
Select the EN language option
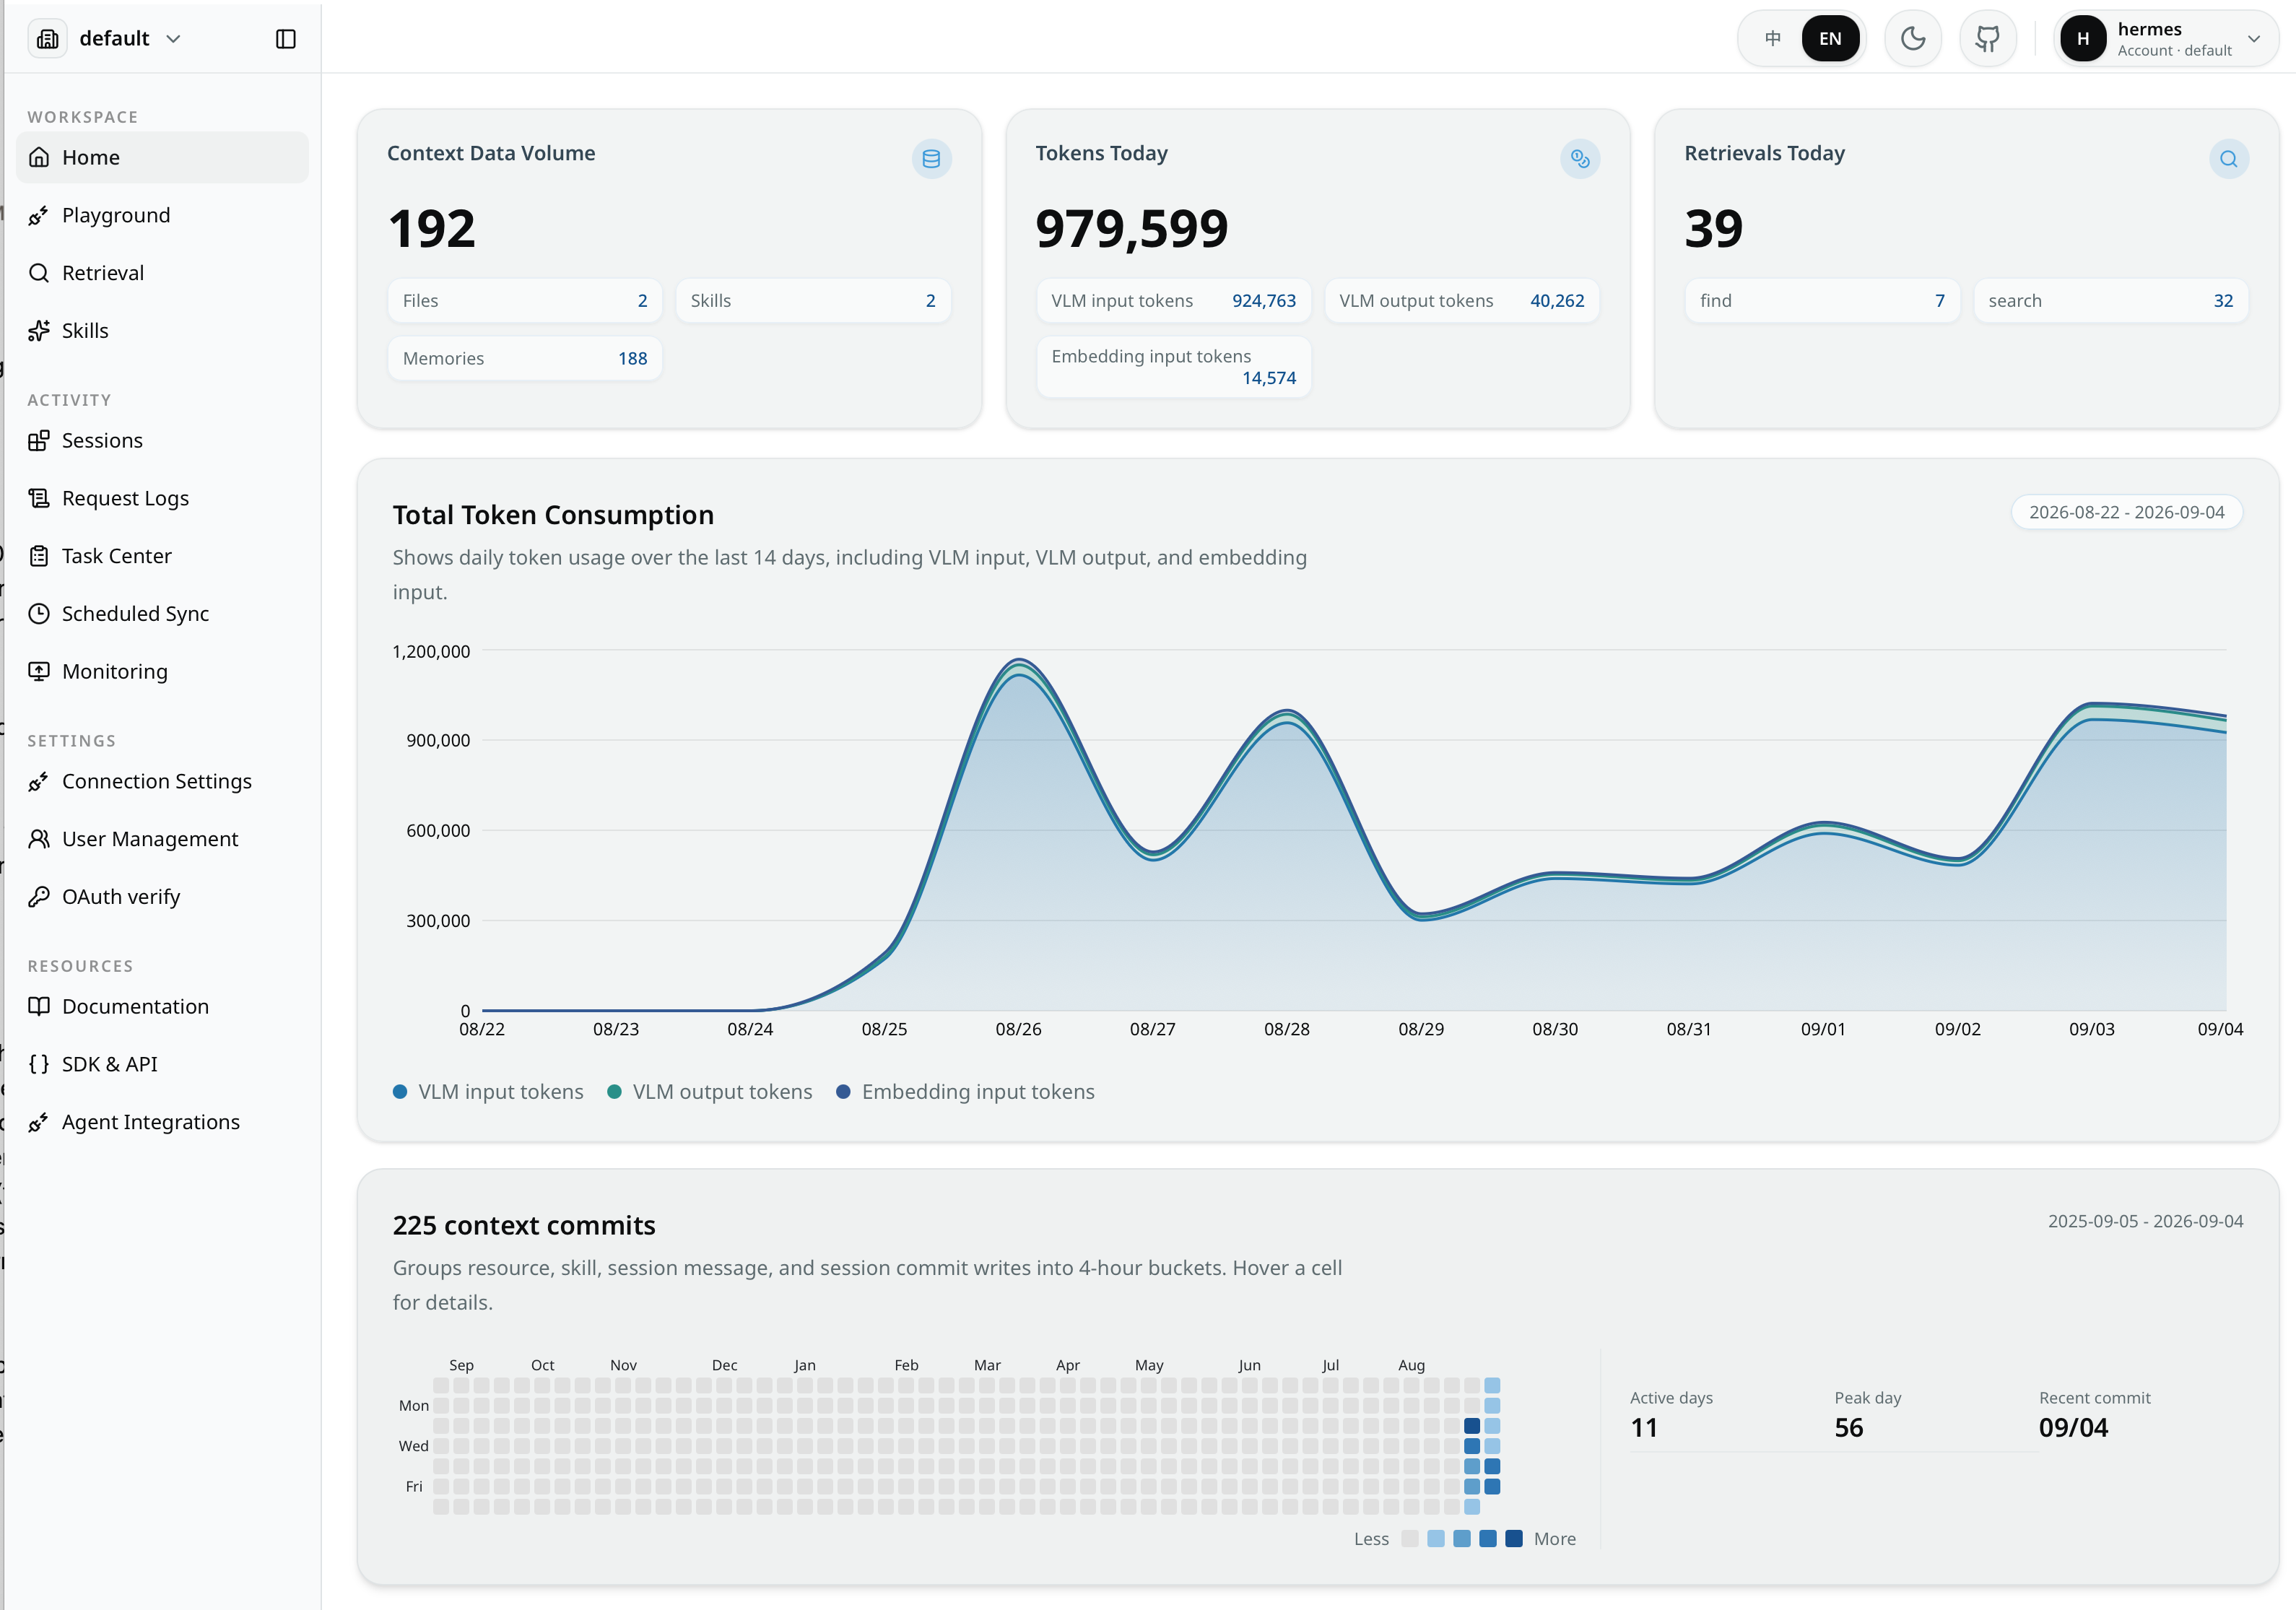click(x=1830, y=39)
